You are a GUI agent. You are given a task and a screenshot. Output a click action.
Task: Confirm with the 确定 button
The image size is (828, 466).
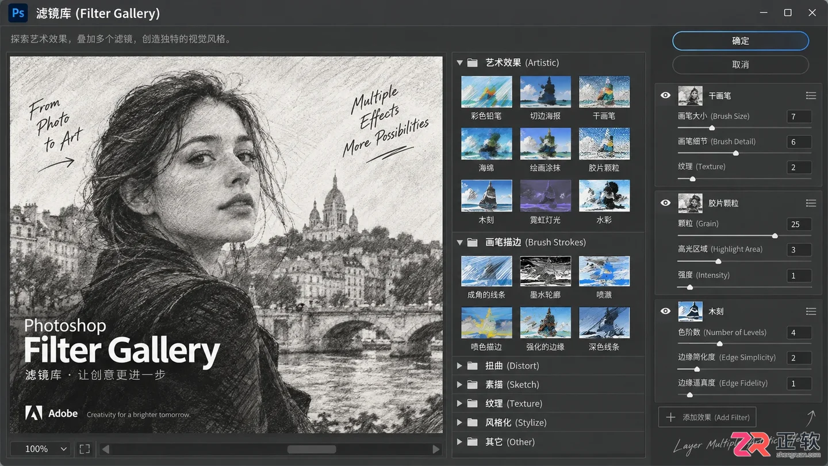pos(741,41)
